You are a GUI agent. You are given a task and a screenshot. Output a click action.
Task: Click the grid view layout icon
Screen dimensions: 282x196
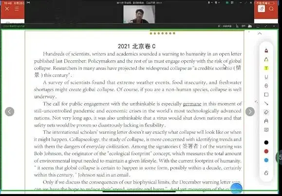click(232, 3)
